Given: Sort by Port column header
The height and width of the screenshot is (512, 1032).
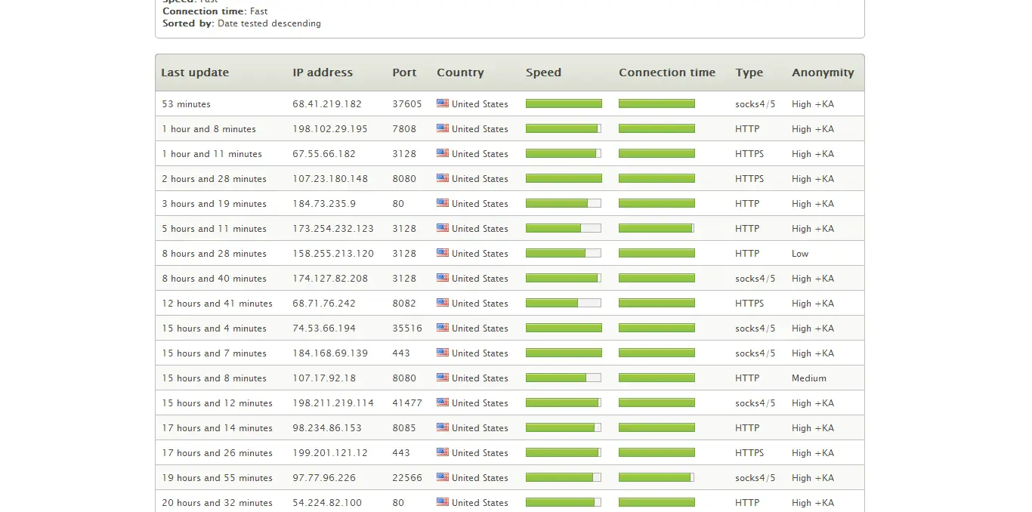Looking at the screenshot, I should click(x=404, y=72).
